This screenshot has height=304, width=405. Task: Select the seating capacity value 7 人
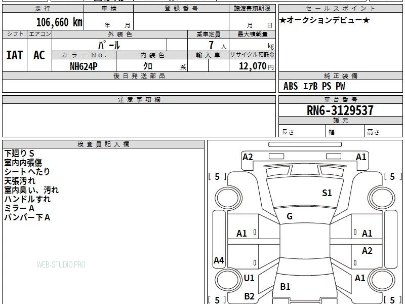point(218,46)
